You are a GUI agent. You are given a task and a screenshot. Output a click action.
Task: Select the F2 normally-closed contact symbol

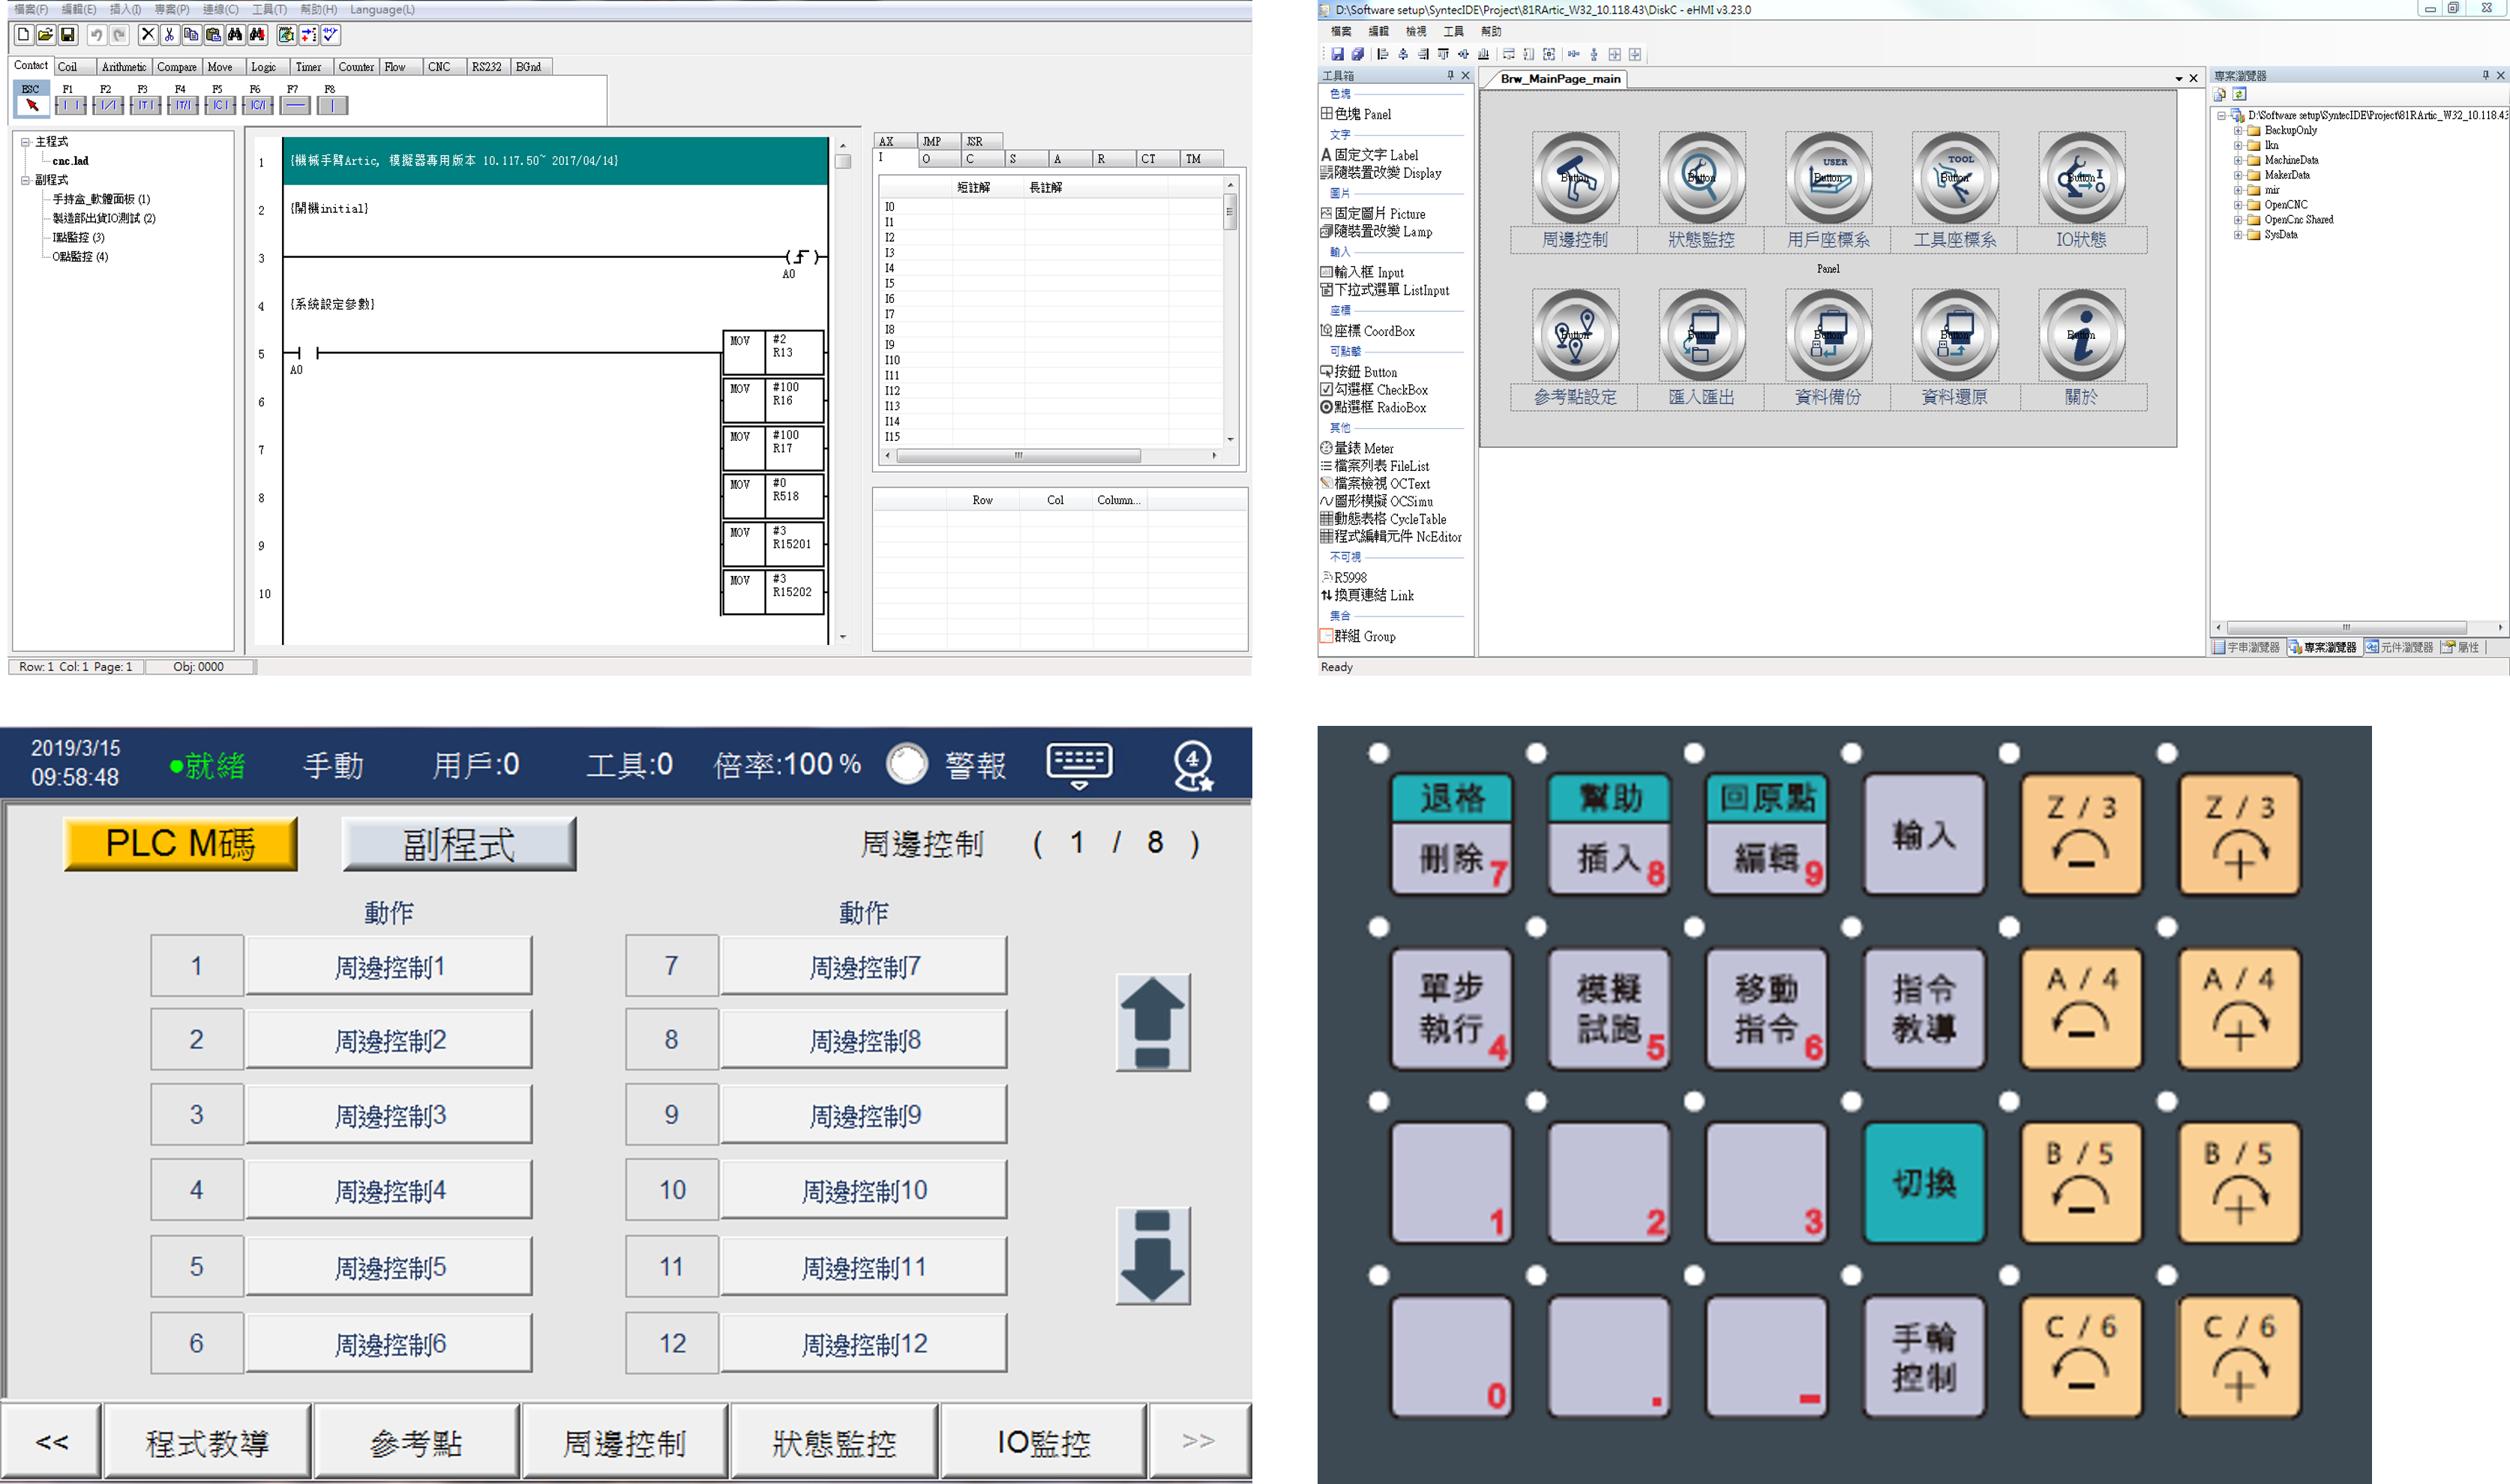coord(107,105)
